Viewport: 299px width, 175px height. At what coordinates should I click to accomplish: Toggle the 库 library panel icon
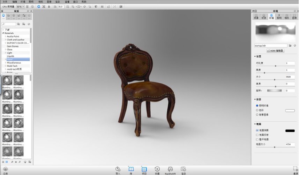pyautogui.click(x=131, y=170)
